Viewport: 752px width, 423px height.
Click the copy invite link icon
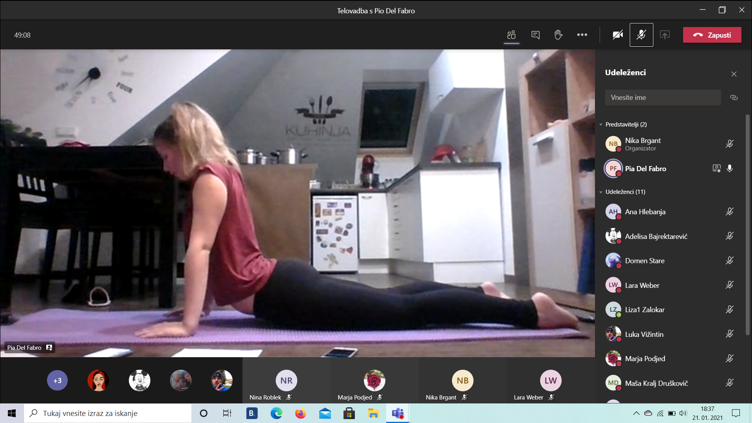tap(734, 98)
